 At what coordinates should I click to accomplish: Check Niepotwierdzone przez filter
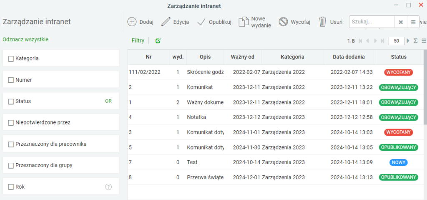point(11,123)
